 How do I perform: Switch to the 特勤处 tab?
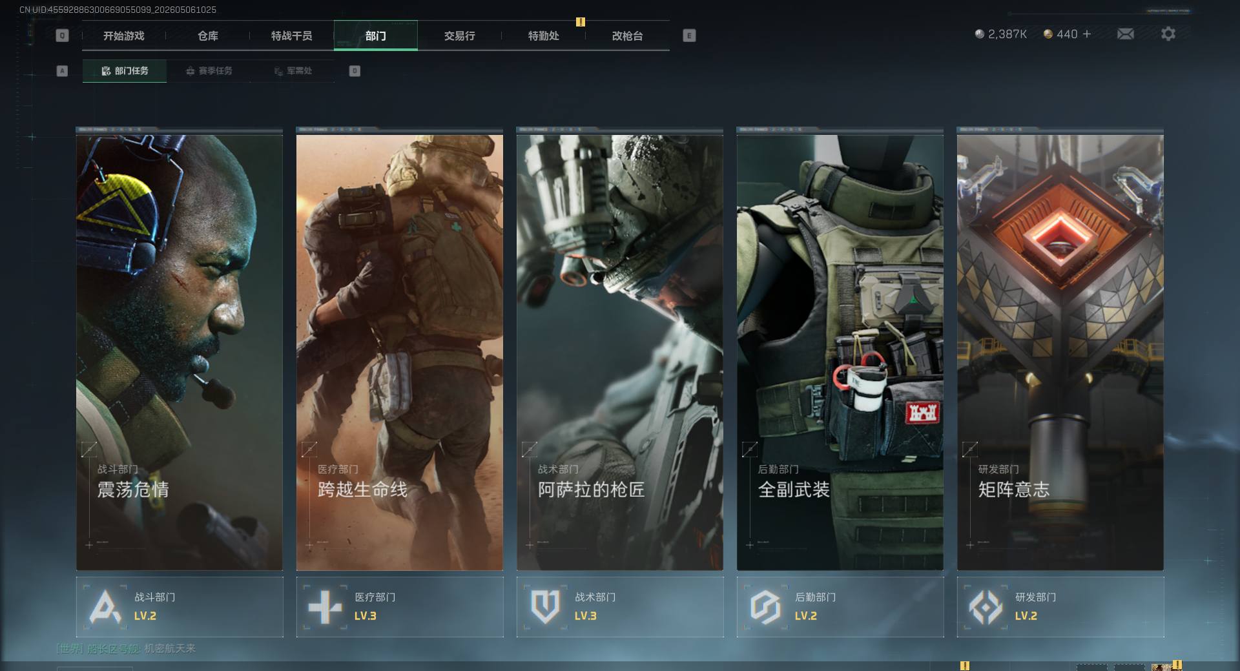[544, 36]
